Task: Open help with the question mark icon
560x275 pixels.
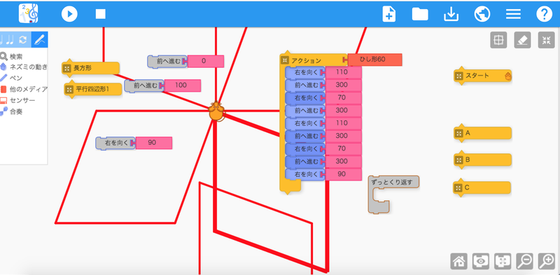Action: tap(545, 14)
